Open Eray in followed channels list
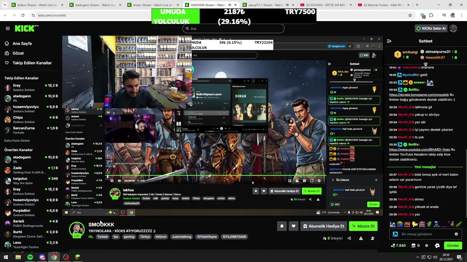Viewport: 467px width, 262px height. tap(31, 87)
